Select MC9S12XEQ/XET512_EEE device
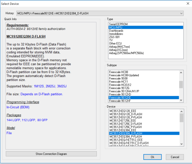192x164 pixels. (x=144, y=140)
